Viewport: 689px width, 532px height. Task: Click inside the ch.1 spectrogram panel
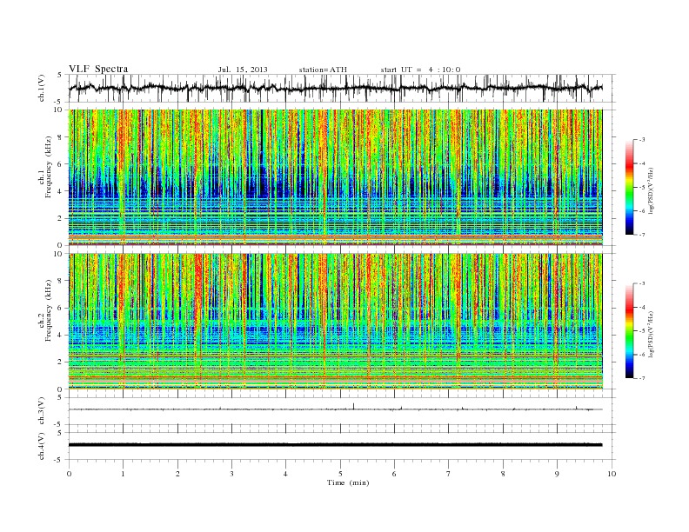(x=335, y=177)
